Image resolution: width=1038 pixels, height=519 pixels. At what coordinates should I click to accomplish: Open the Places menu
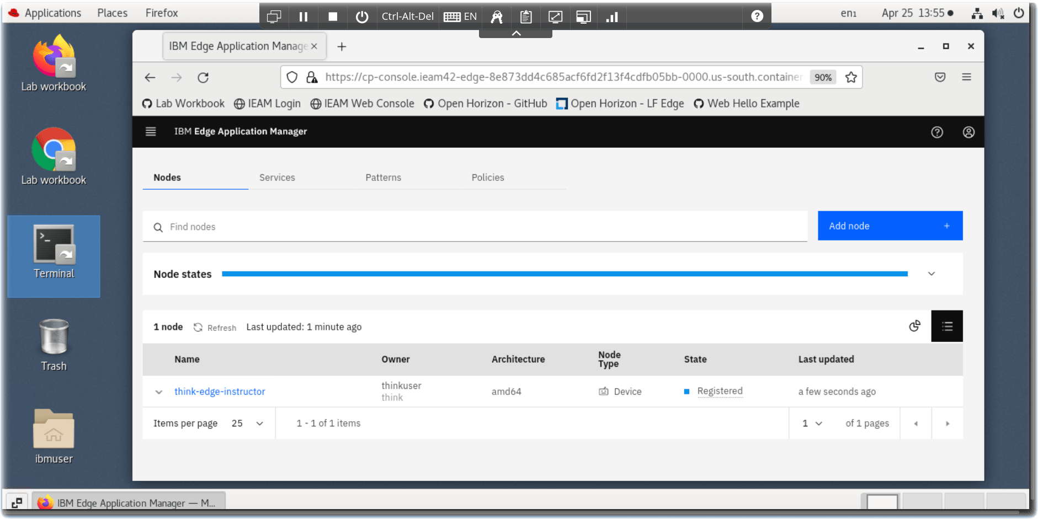113,13
